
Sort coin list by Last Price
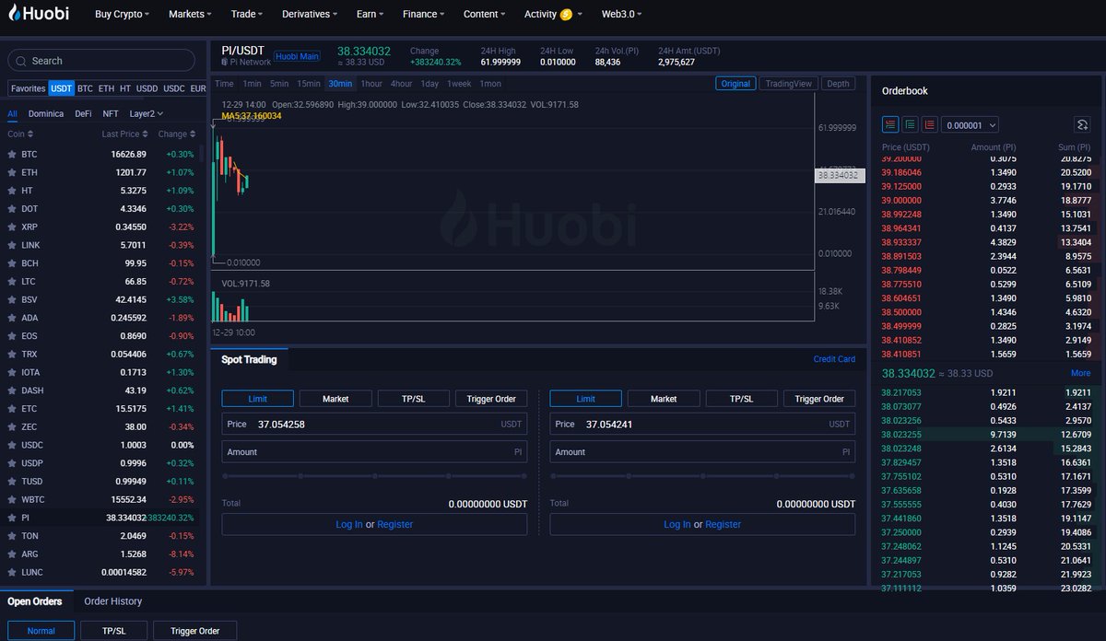[124, 134]
